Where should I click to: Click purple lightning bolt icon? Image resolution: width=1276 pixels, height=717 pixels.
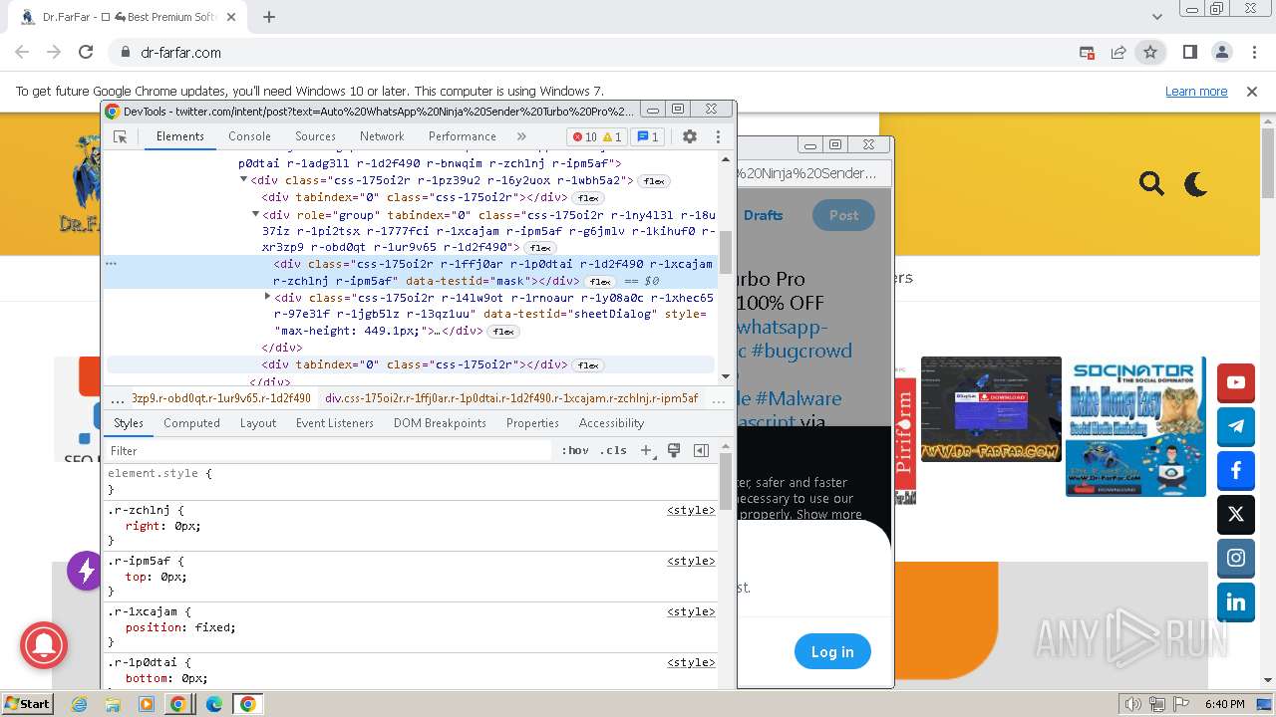85,571
